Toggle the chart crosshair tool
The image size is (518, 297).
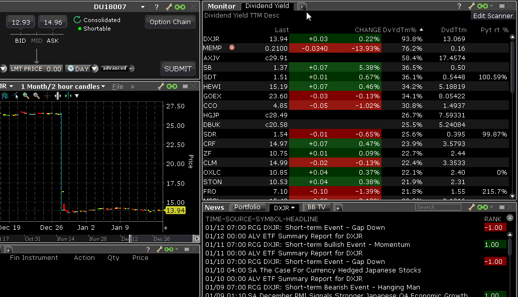(47, 96)
